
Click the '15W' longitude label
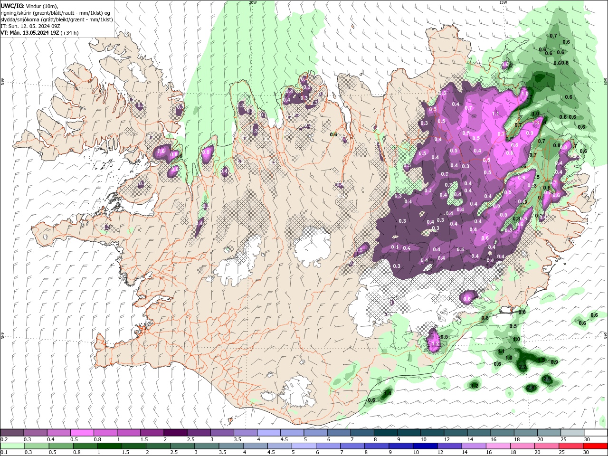[x=503, y=2]
